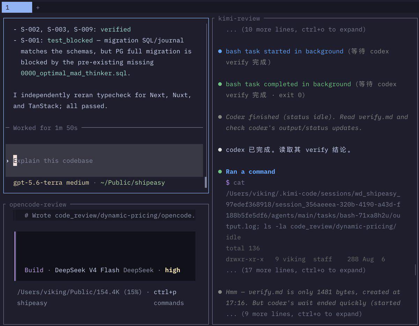Focus the Explain this codebase input

pos(104,161)
